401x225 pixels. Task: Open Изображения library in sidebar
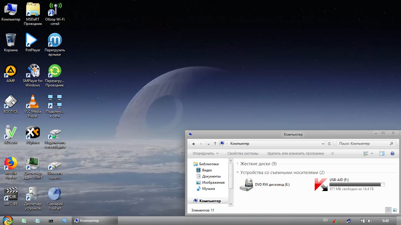(210, 183)
